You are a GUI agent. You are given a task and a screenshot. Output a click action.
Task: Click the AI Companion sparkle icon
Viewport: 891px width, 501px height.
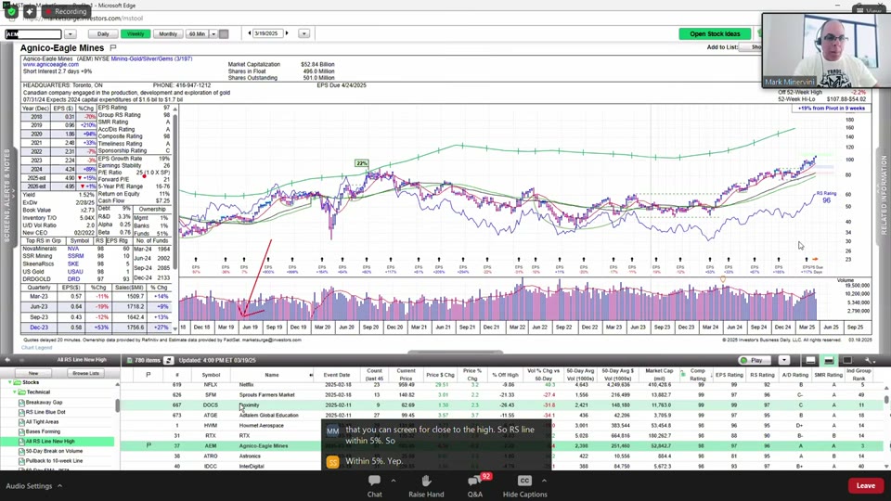[30, 11]
